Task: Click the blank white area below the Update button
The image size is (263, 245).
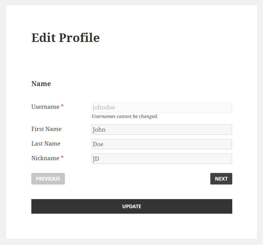Action: (x=131, y=226)
